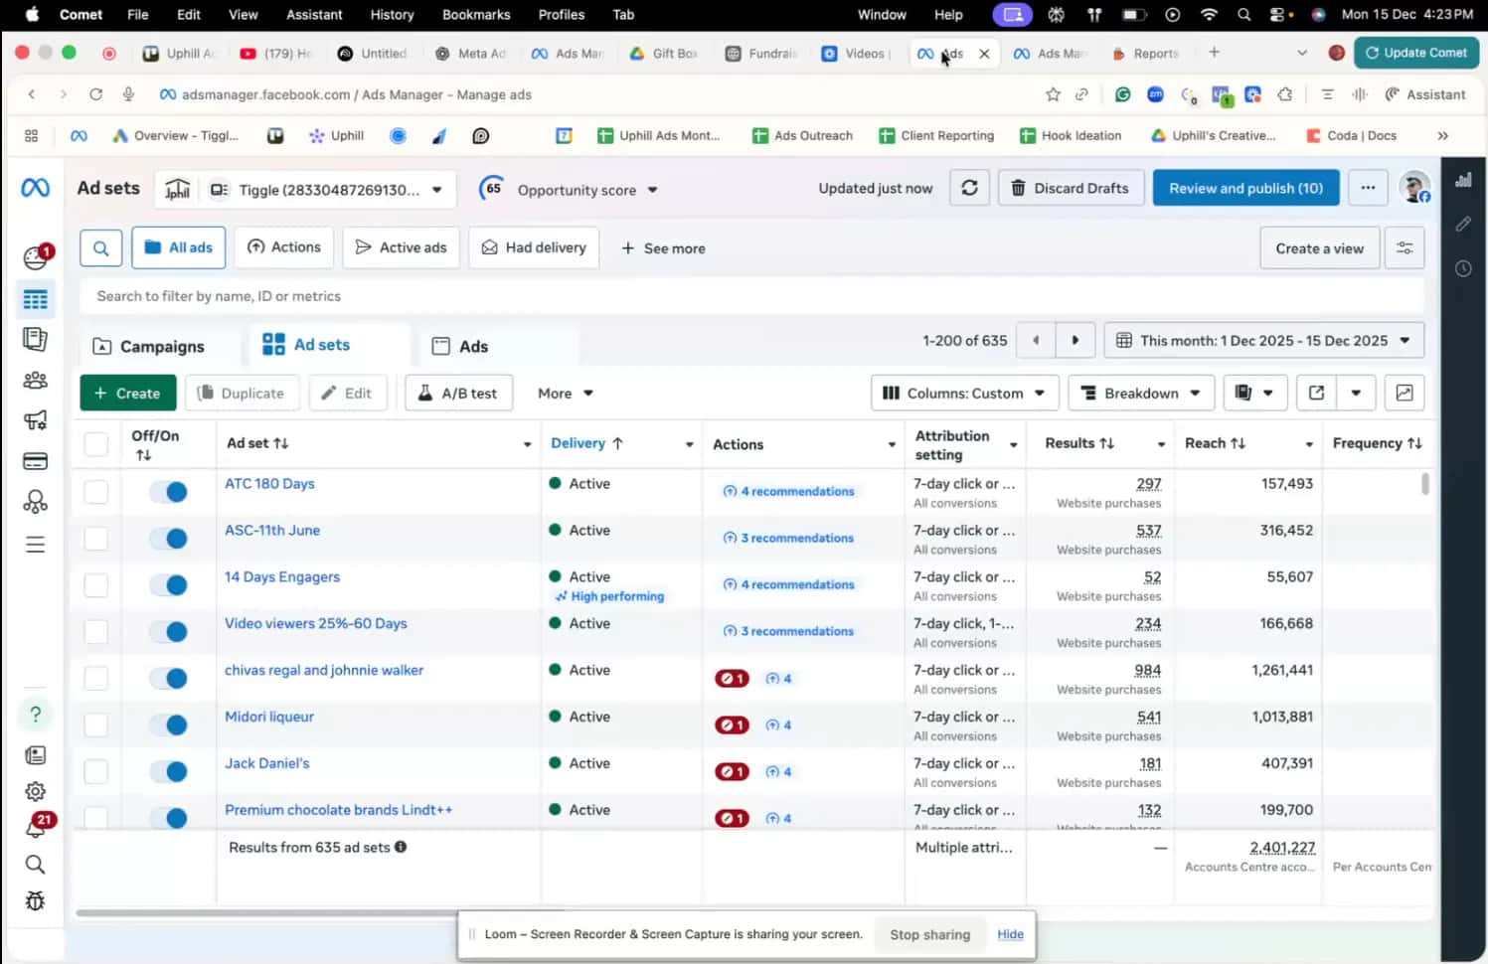
Task: Open the Billing card icon in left sidebar
Action: tap(36, 461)
